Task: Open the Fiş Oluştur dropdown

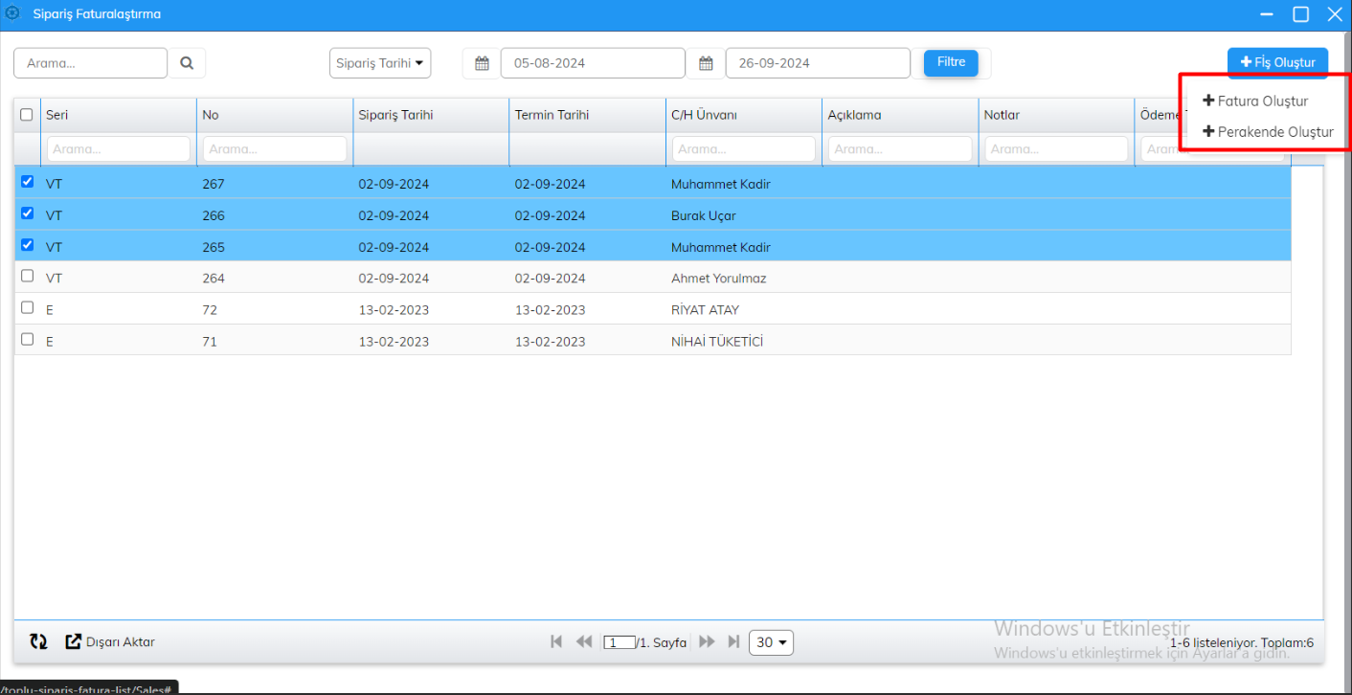Action: (1277, 62)
